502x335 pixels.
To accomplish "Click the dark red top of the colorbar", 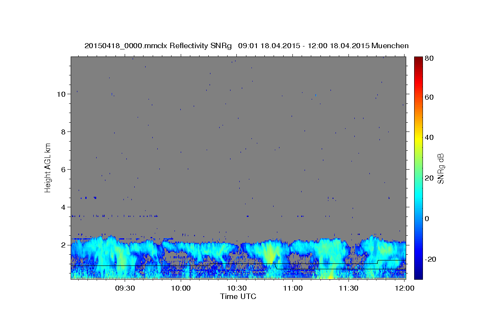I will [x=418, y=59].
